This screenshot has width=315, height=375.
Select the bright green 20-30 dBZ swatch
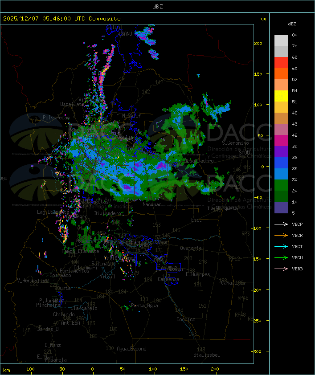pyautogui.click(x=281, y=185)
